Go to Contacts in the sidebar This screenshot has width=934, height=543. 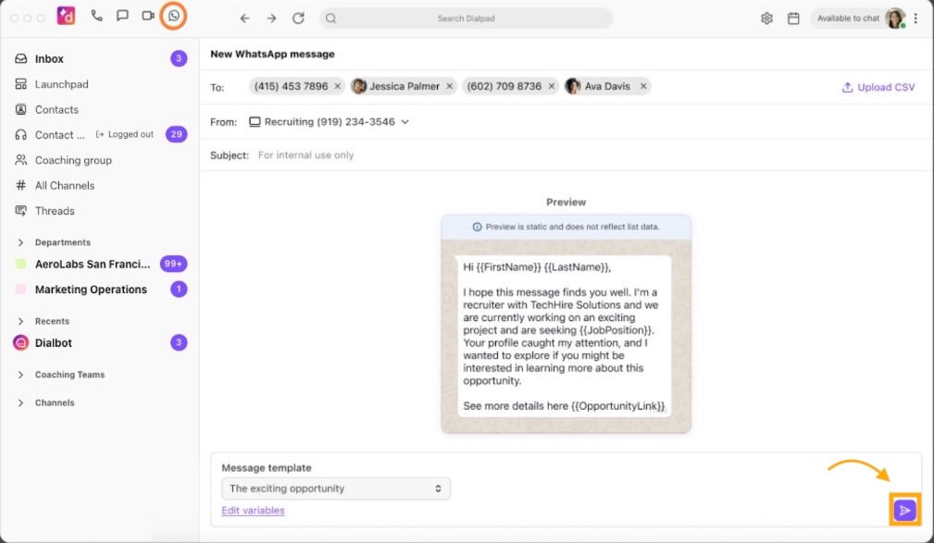click(x=56, y=109)
